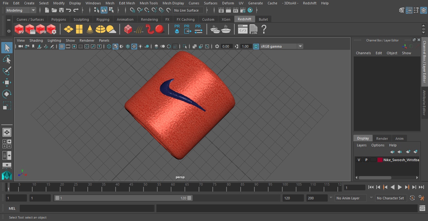Viewport: 428px width, 221px height.
Task: Open the No Anim Layer dropdown
Action: [351, 198]
